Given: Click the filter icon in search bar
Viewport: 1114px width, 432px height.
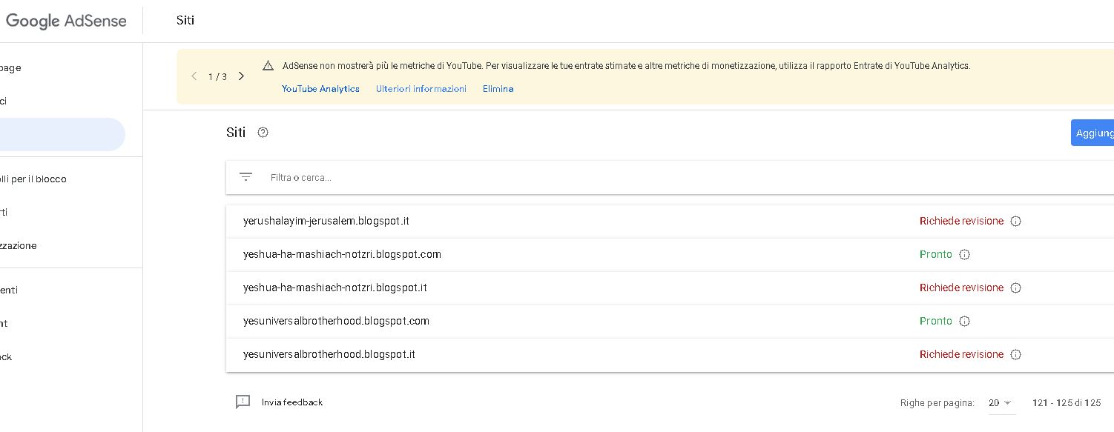Looking at the screenshot, I should pos(246,177).
